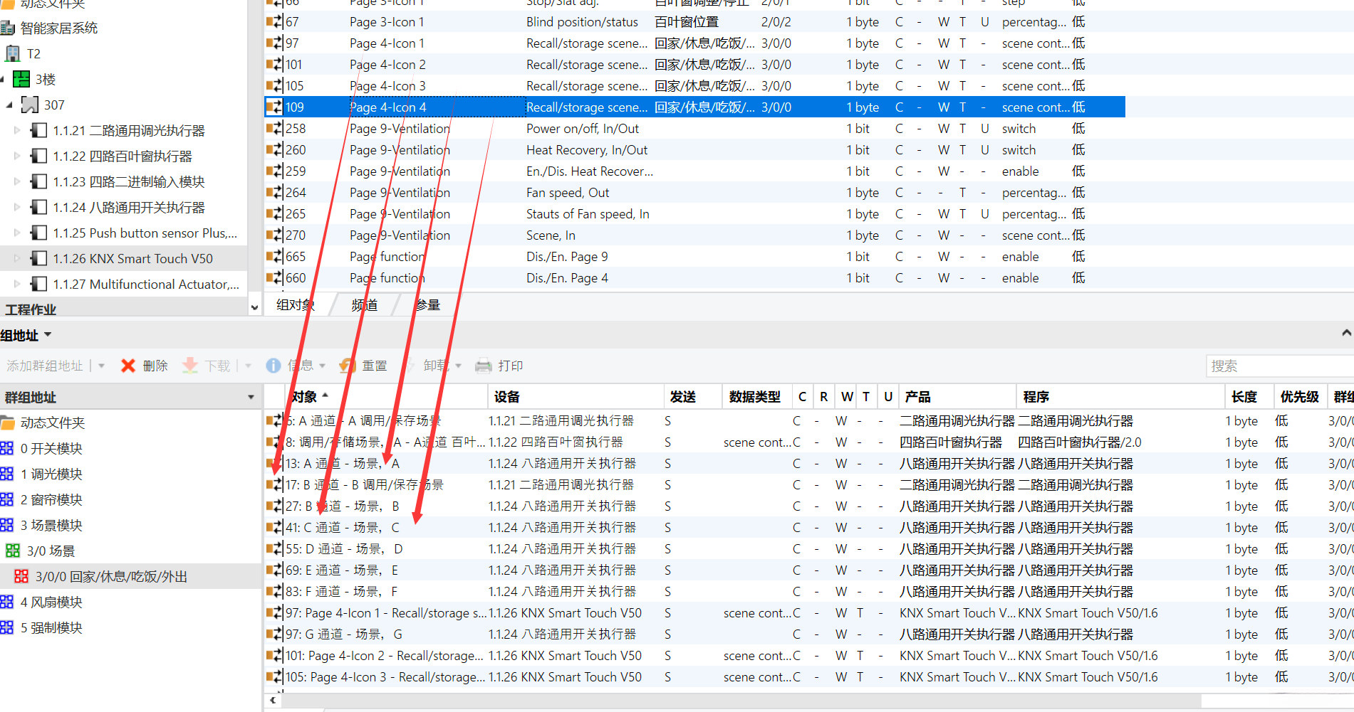Click the group object icon of row 109

point(274,107)
